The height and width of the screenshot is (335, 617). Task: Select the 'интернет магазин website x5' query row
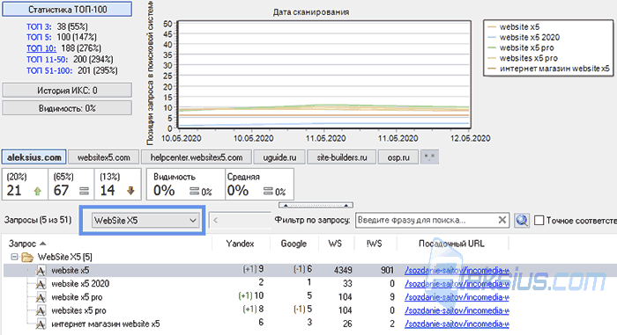click(x=310, y=324)
